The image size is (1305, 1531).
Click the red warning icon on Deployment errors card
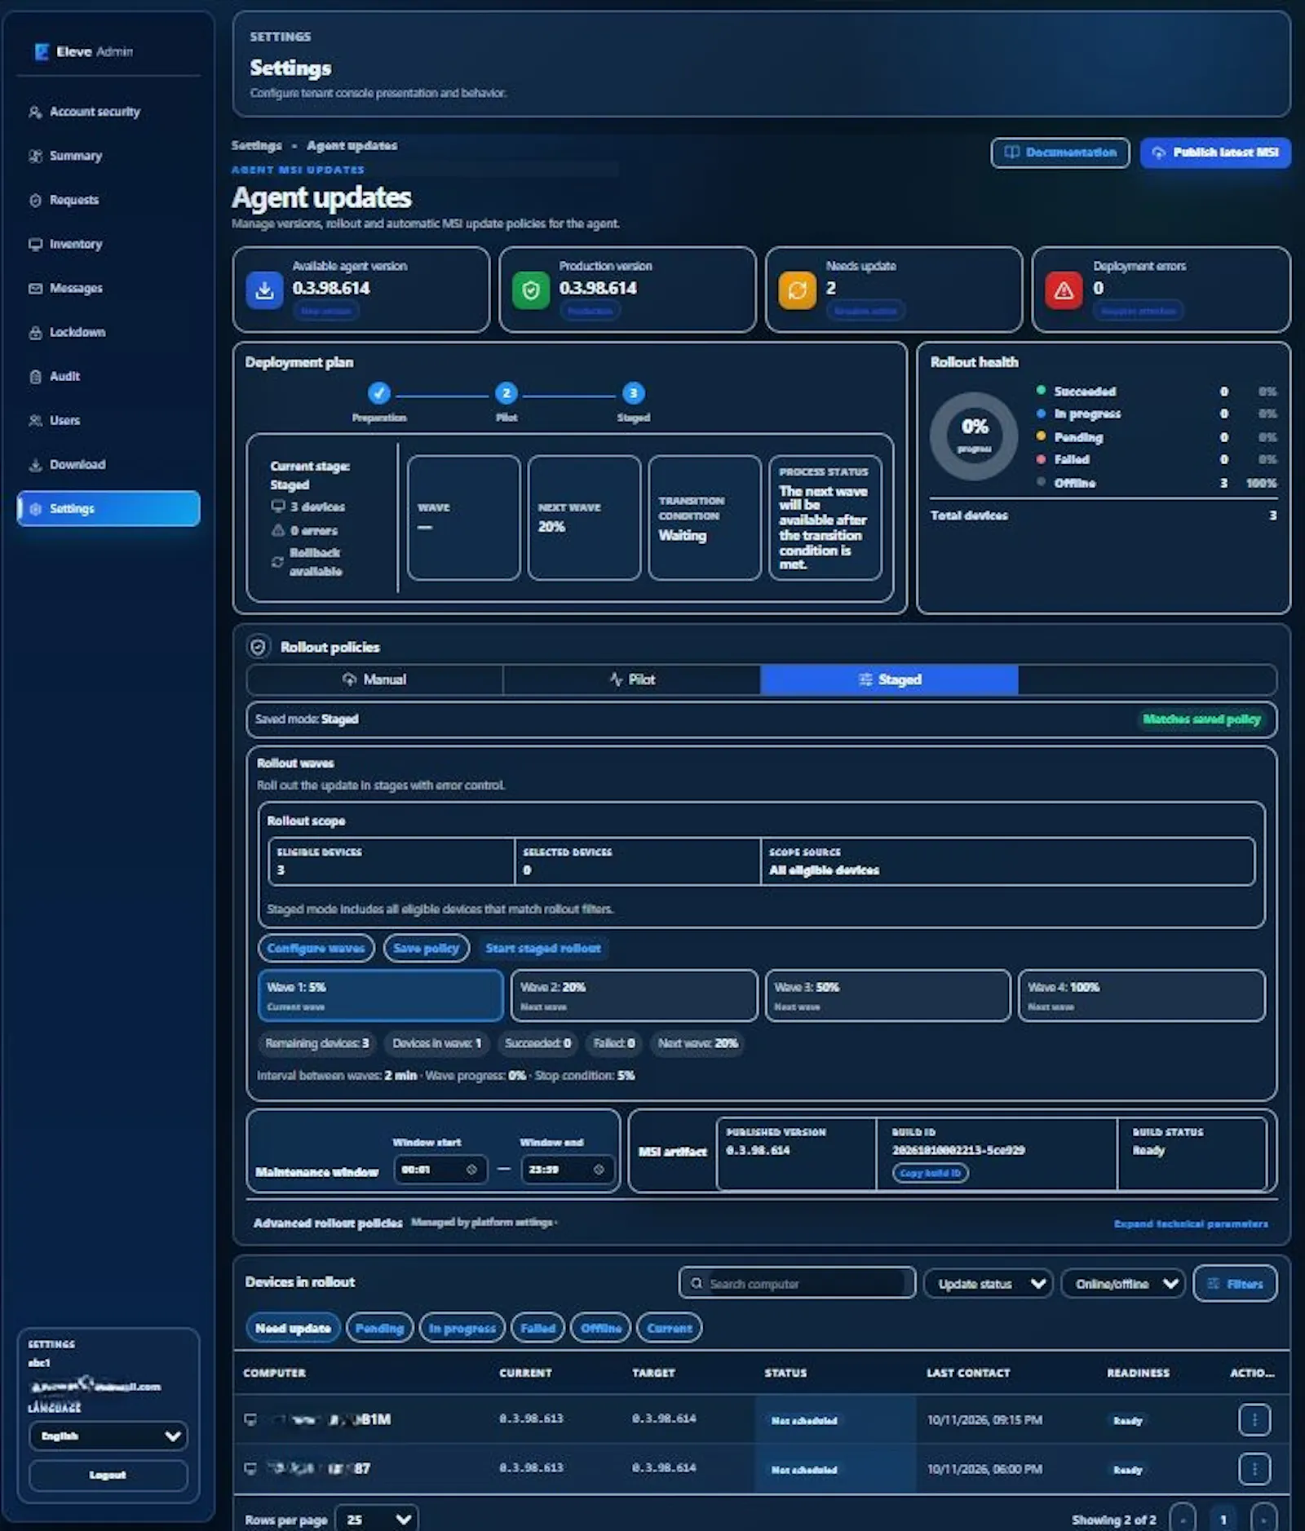point(1064,290)
